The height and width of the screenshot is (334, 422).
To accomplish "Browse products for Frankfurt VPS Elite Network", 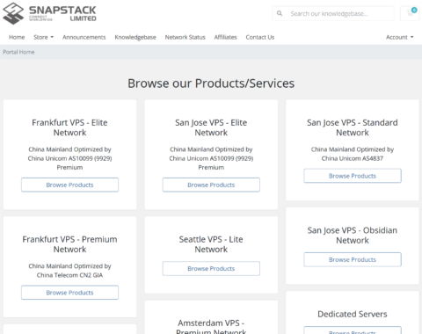I will tap(69, 185).
